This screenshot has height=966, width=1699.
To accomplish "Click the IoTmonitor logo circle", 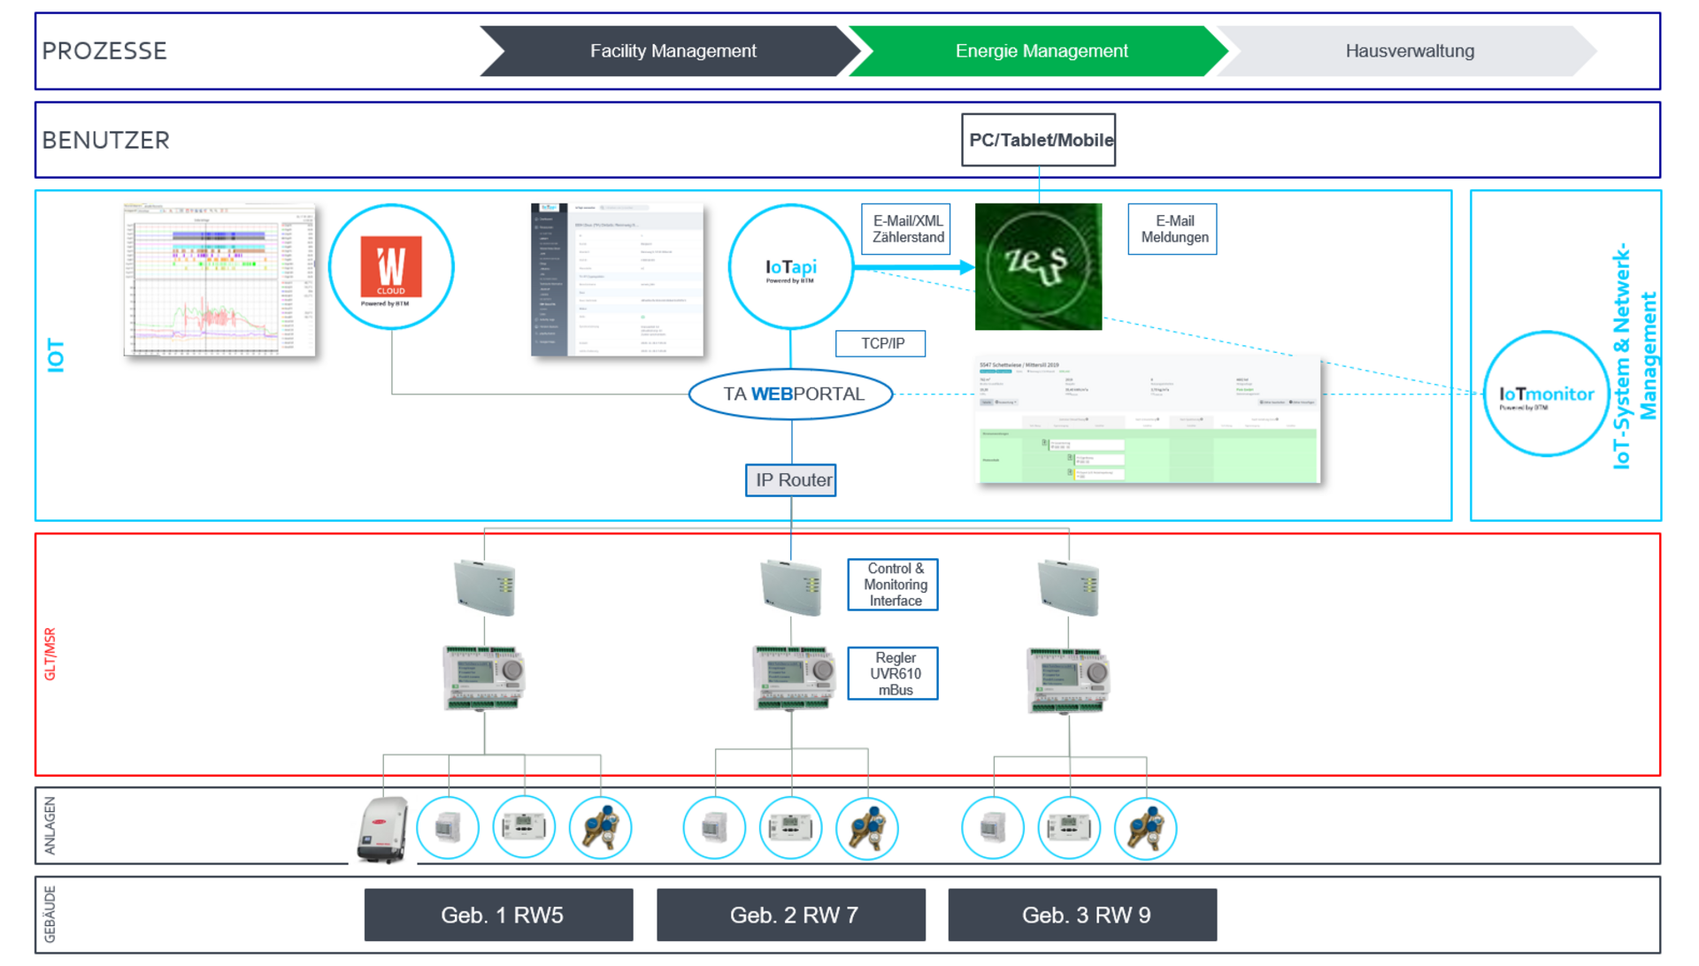I will 1546,395.
